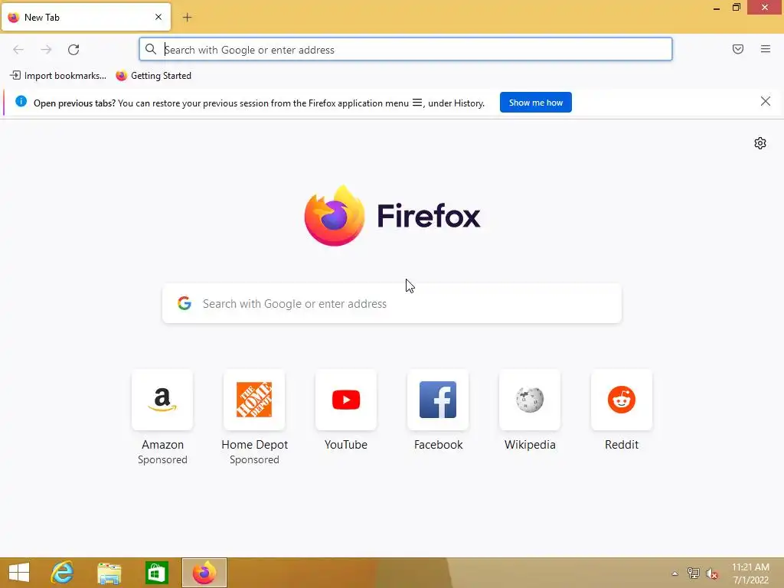This screenshot has width=784, height=588.
Task: Open File Explorer from taskbar
Action: 109,573
